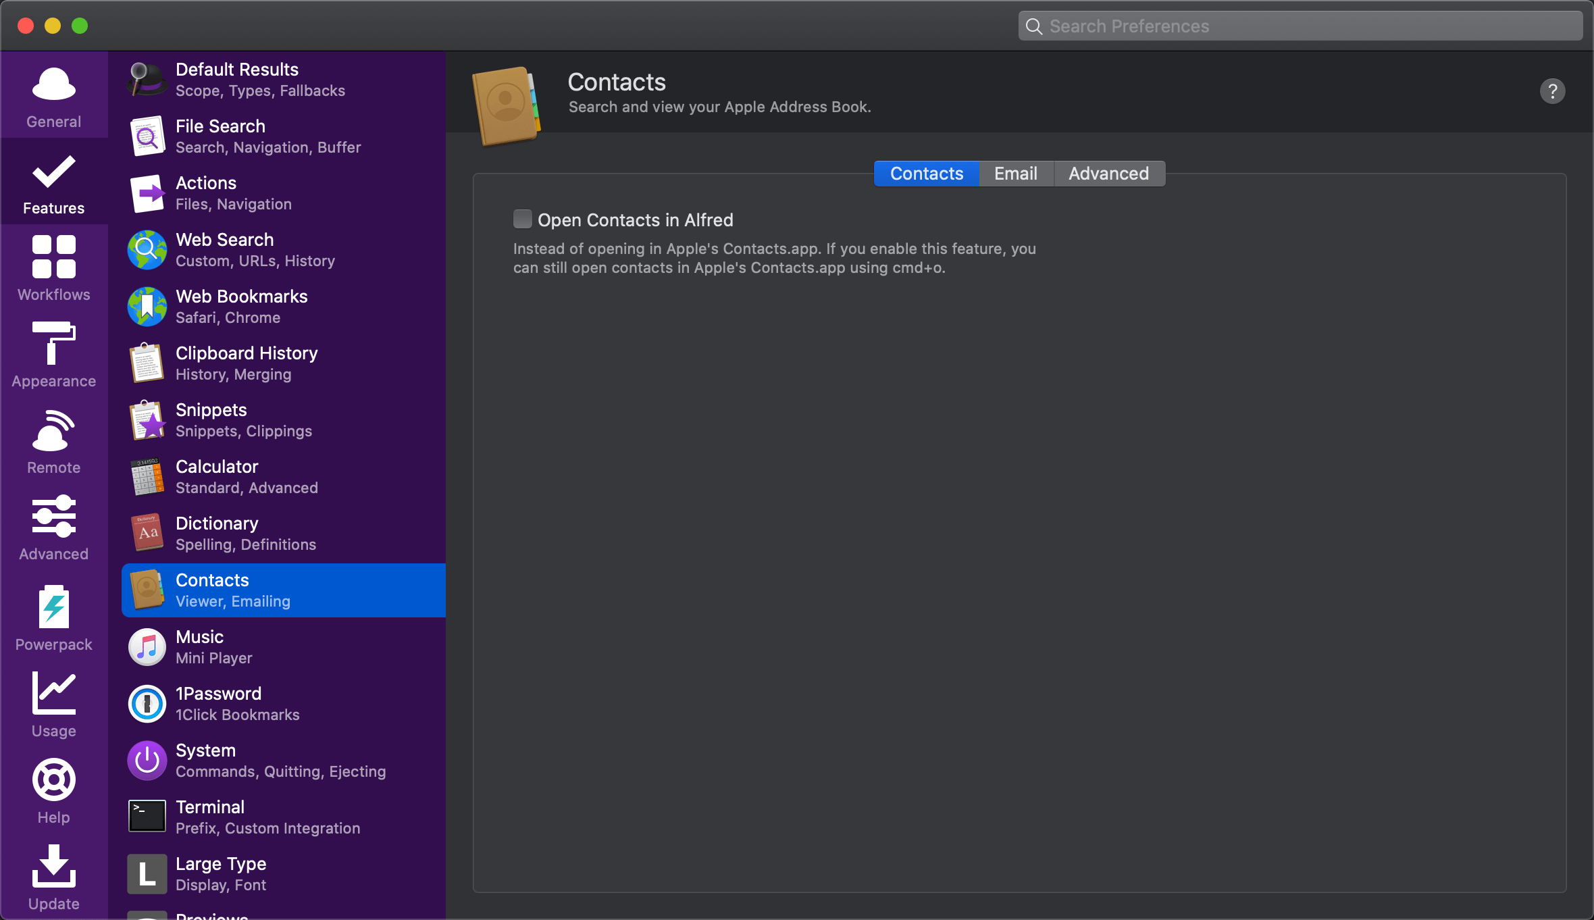Click the System power icon

click(x=147, y=761)
